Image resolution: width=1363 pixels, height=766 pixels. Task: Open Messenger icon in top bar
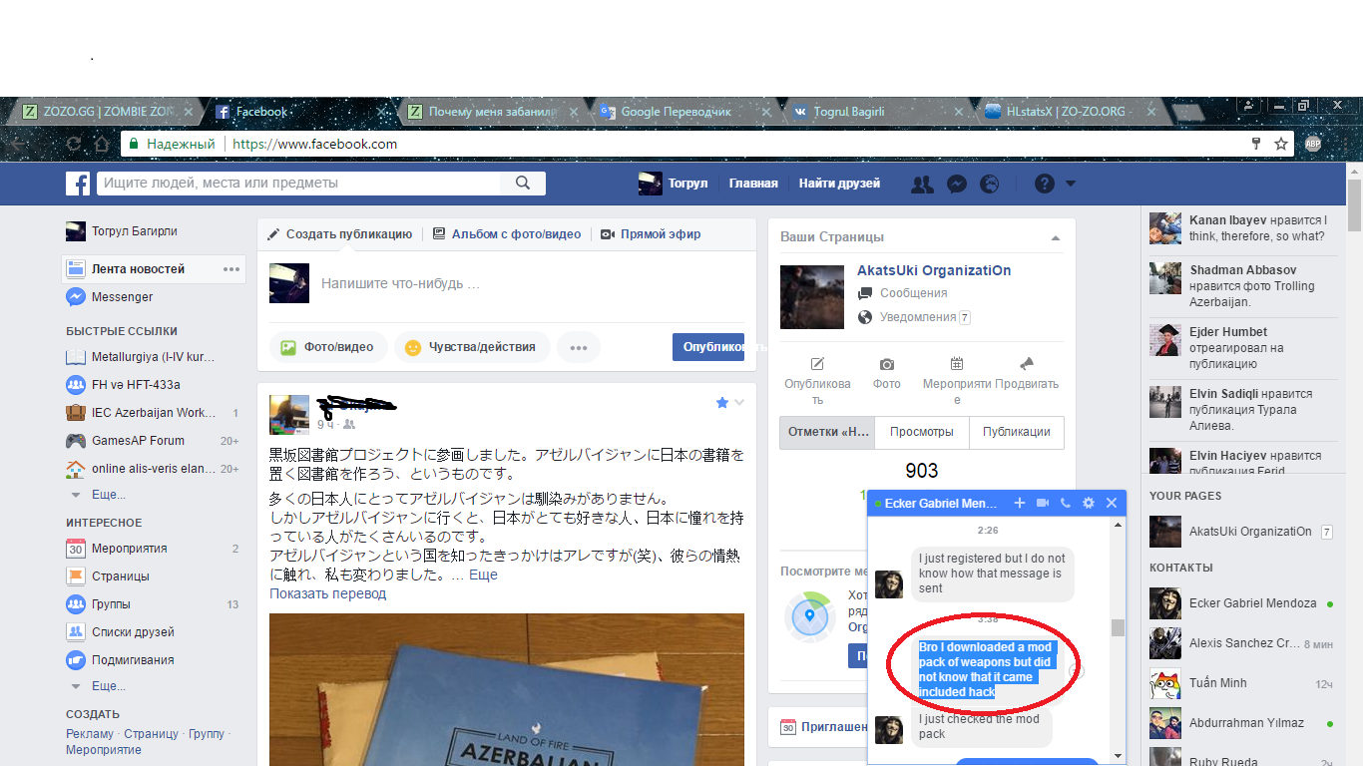[956, 184]
